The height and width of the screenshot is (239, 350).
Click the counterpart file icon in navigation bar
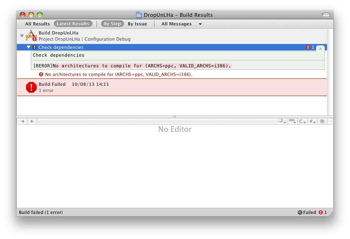322,121
